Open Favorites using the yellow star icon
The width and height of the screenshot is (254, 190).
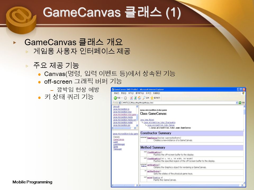152,98
